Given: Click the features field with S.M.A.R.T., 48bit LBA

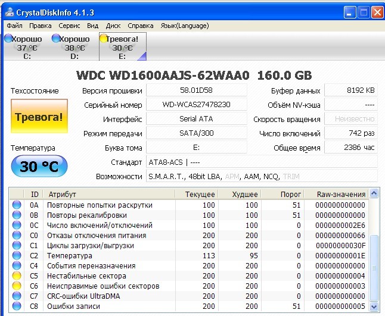Looking at the screenshot, I should tap(262, 176).
